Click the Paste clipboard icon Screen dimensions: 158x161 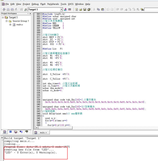(x=103, y=10)
